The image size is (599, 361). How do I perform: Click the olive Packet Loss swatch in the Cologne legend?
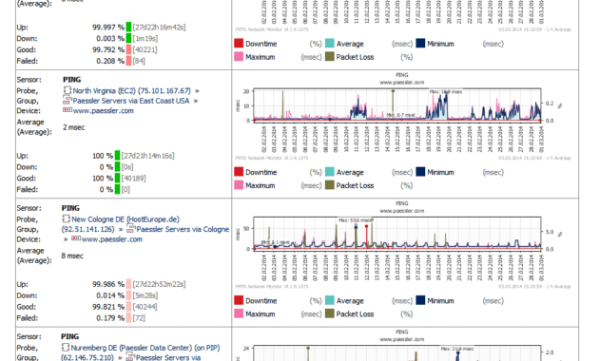[330, 313]
